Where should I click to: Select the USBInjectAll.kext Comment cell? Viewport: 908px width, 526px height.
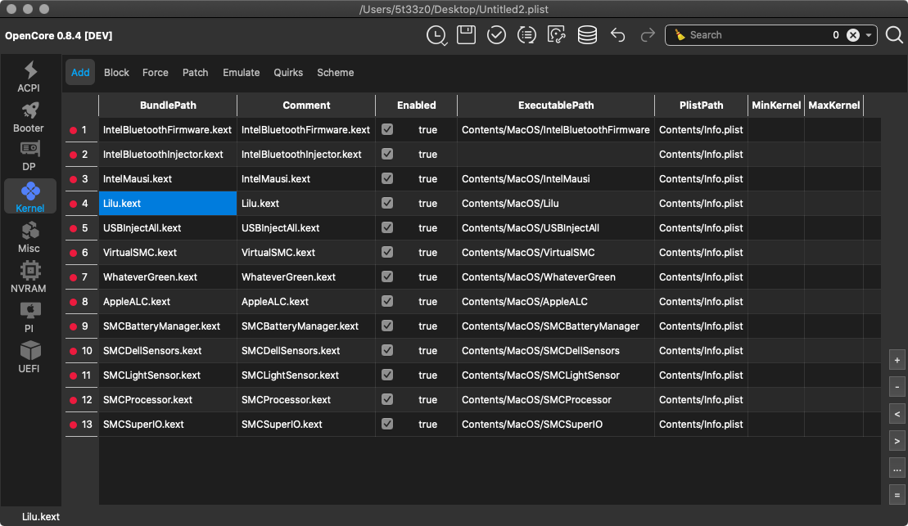coord(306,228)
